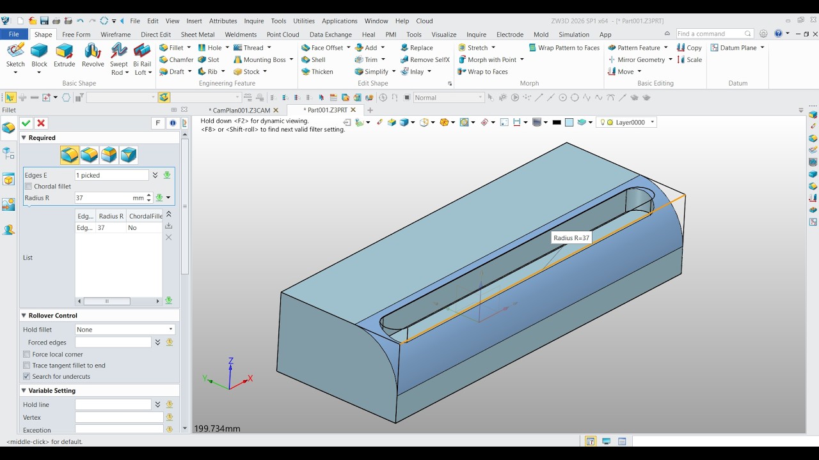Open the Sheet Metal ribbon tab
Viewport: 819px width, 460px height.
coord(198,34)
